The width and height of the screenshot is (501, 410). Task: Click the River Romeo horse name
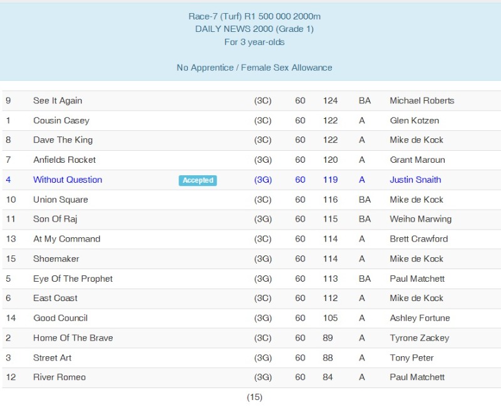tap(59, 377)
